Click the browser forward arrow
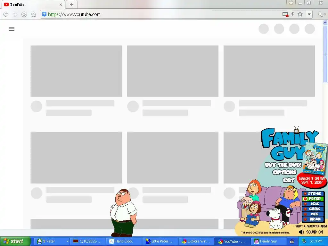Screen dimensions: 328x246 pyautogui.click(x=15, y=14)
